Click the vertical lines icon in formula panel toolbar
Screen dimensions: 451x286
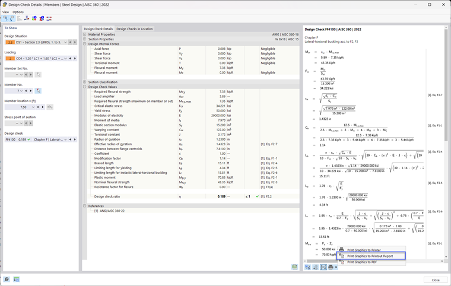[316, 267]
